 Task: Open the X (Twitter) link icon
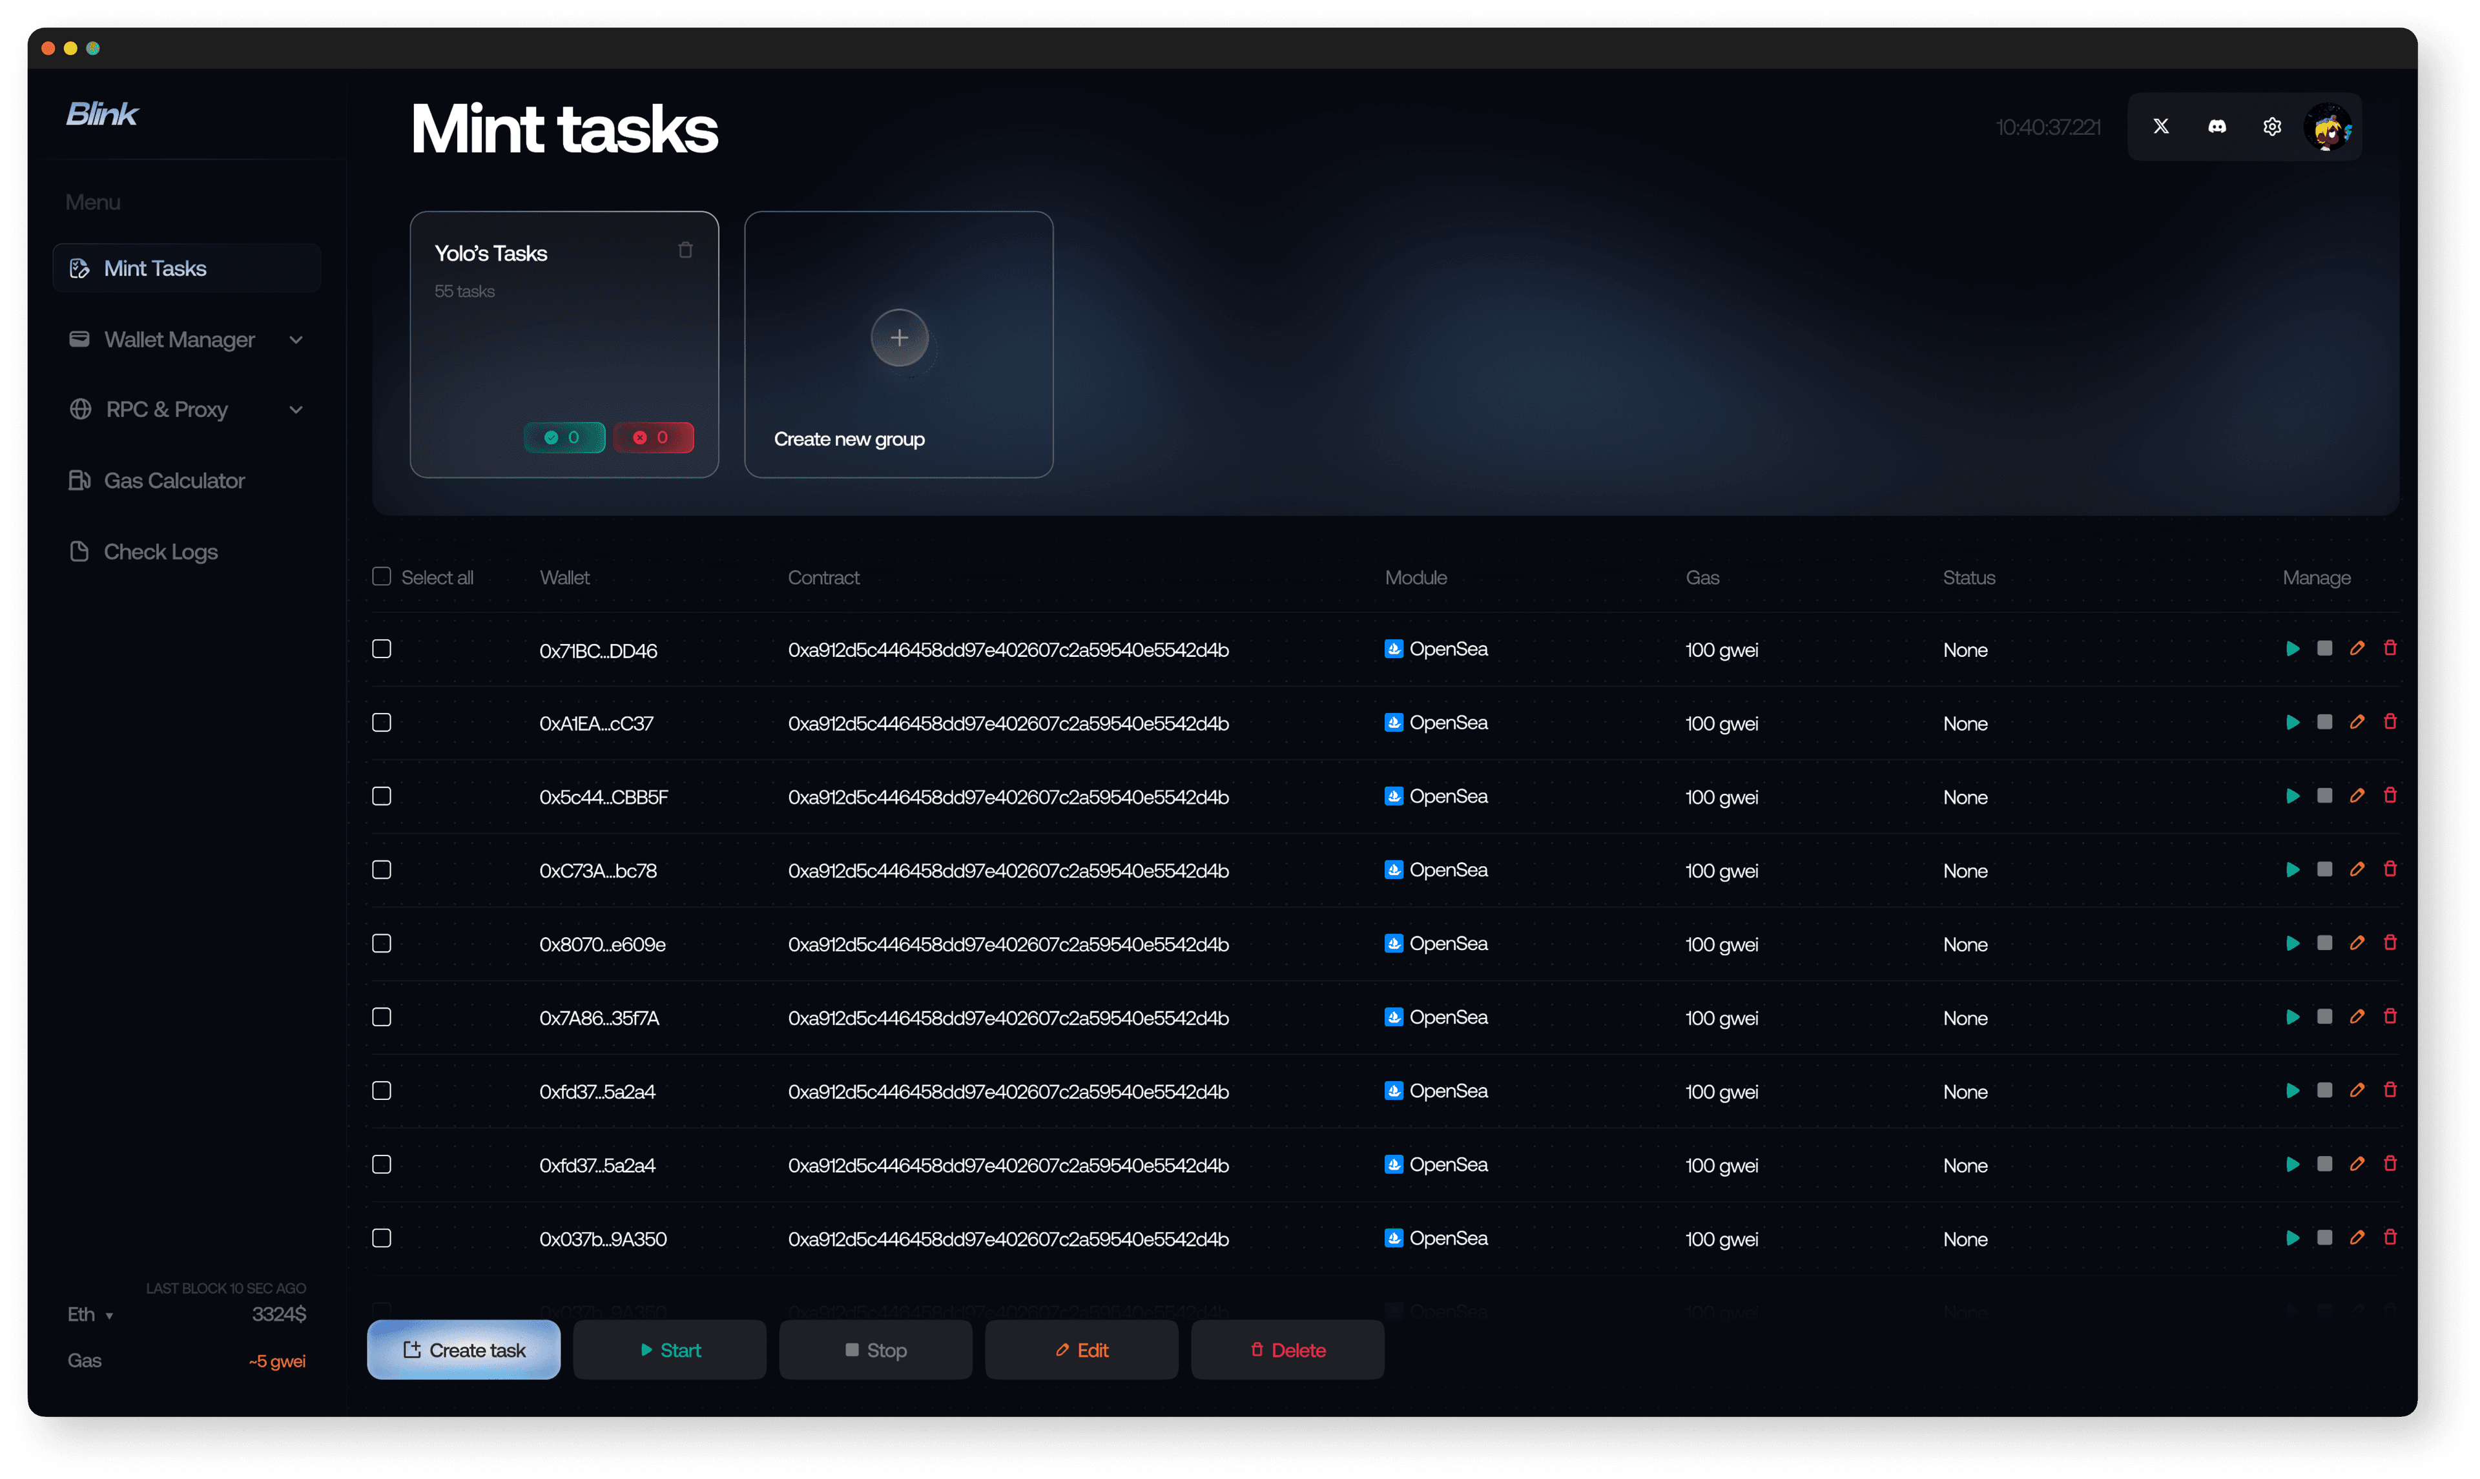click(x=2160, y=127)
